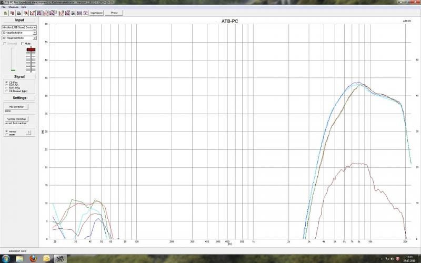
Task: Select the DVD-DD signal radio button
Action: 6,85
